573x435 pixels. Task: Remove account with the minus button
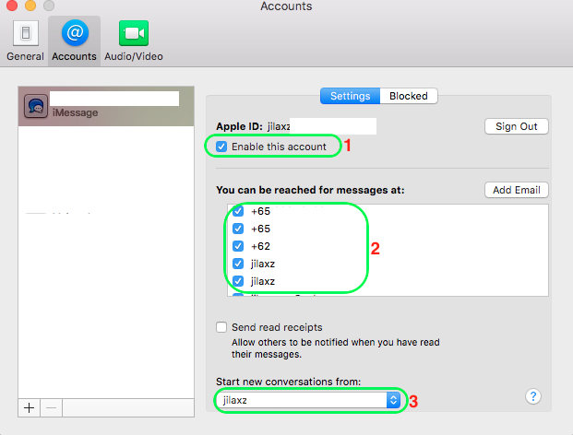(51, 407)
